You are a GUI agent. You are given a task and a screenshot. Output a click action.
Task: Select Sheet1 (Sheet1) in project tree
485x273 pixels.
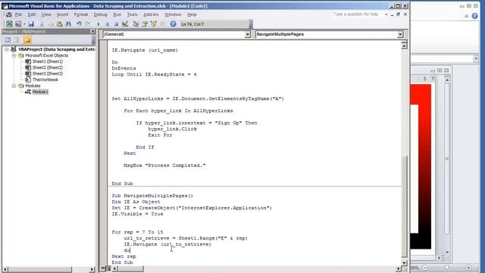48,61
